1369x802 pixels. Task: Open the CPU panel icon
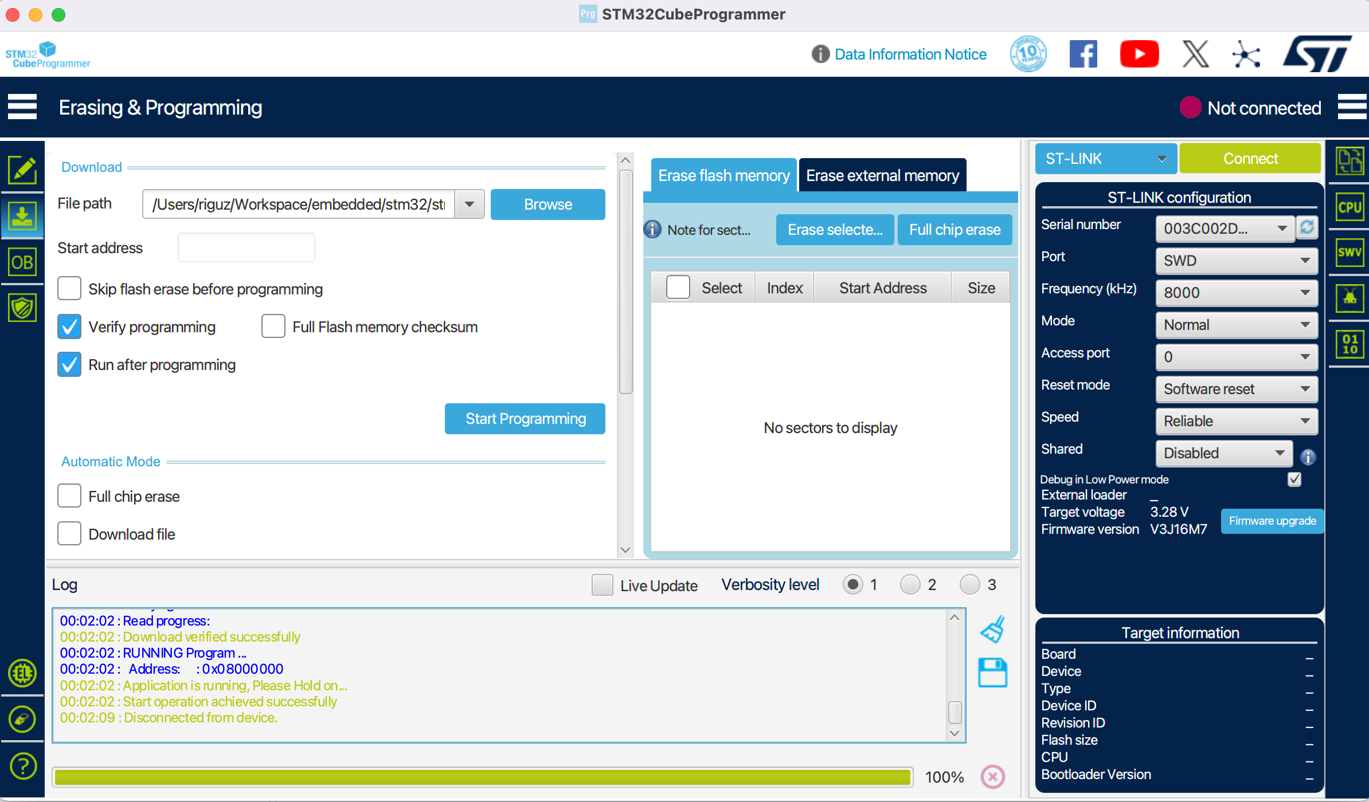1350,207
